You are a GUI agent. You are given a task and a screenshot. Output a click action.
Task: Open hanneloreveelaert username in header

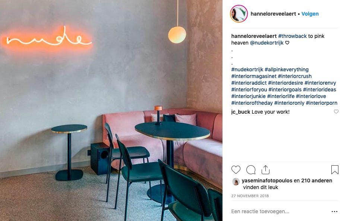click(273, 14)
